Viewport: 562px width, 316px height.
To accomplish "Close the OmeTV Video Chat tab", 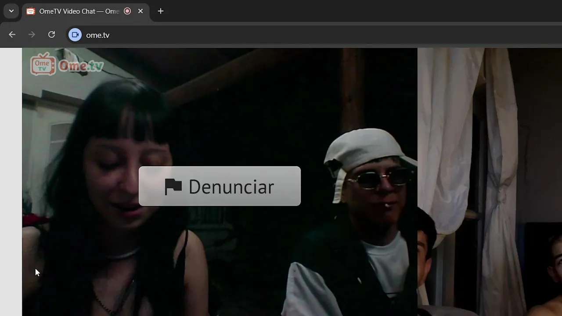I will pyautogui.click(x=140, y=11).
